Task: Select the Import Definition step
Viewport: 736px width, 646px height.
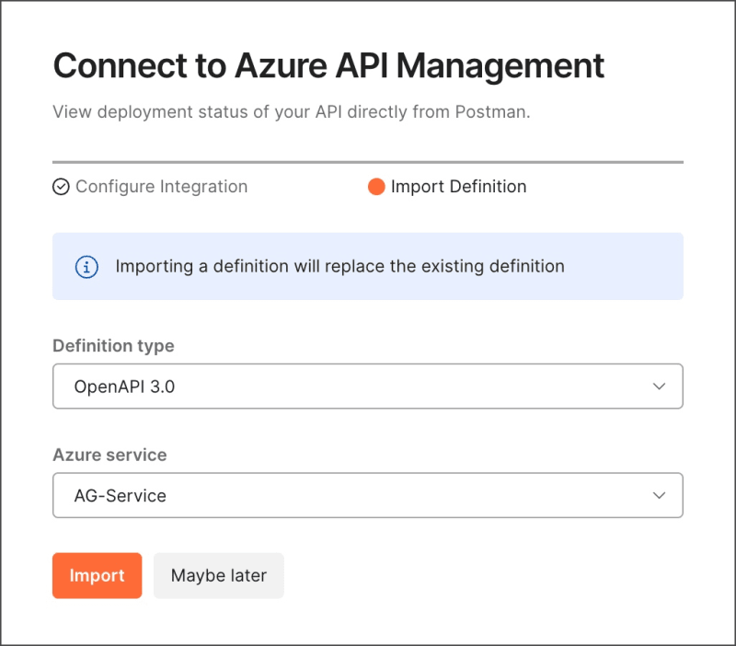Action: (x=459, y=186)
